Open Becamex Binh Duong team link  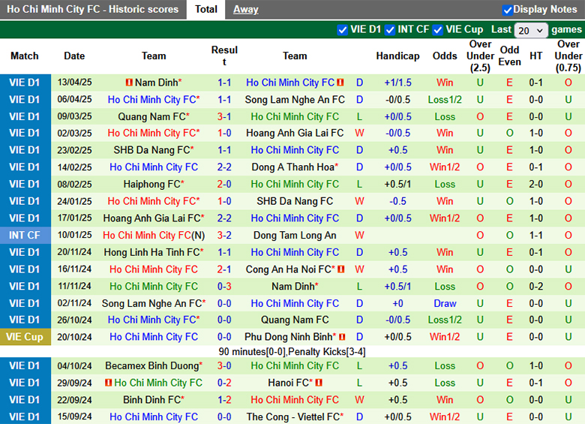tap(151, 365)
